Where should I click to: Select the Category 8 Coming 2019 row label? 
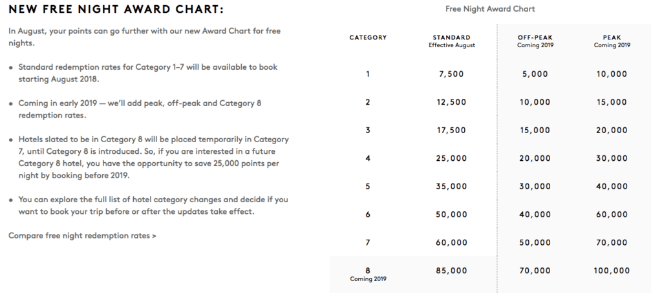click(x=368, y=275)
